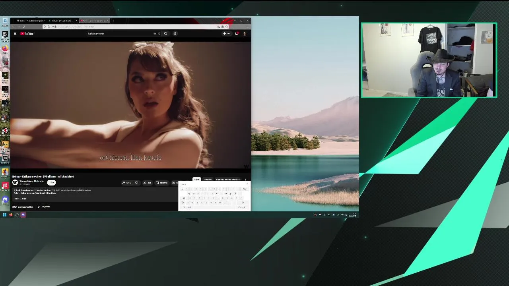
Task: Open the clip scissors button
Action: [174, 183]
